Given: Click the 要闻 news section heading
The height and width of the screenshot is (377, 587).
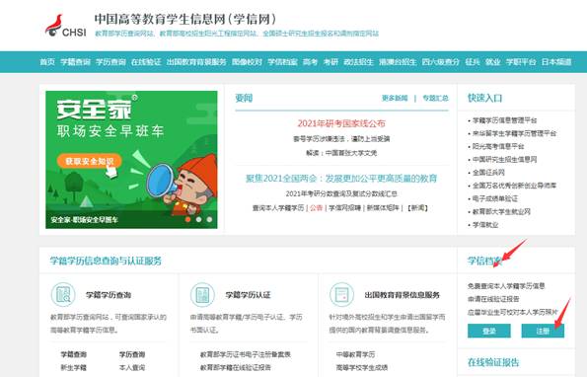Looking at the screenshot, I should click(x=244, y=98).
